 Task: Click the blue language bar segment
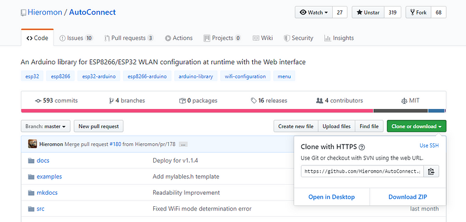(x=436, y=111)
